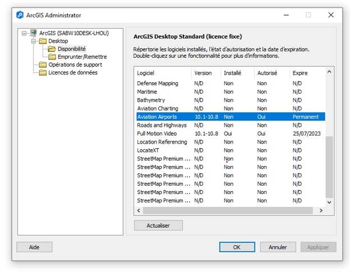Select the Maritime row
Screen dimensions: 350x272
point(231,92)
